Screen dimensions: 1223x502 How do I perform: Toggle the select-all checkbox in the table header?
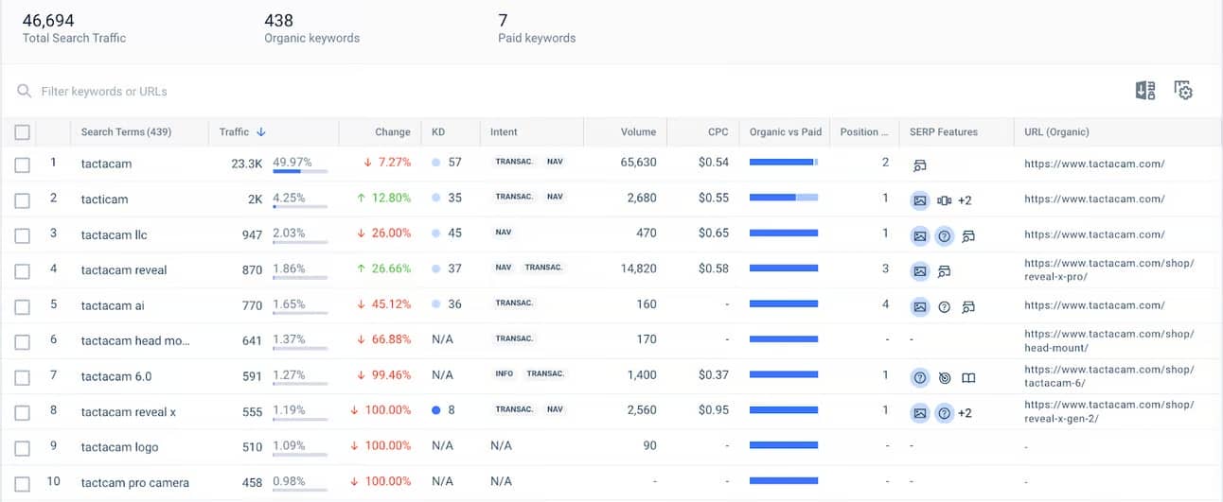point(23,132)
